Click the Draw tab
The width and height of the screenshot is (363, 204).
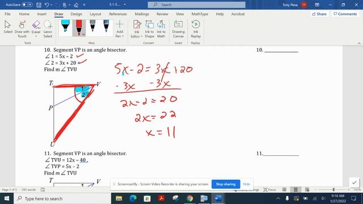point(59,14)
